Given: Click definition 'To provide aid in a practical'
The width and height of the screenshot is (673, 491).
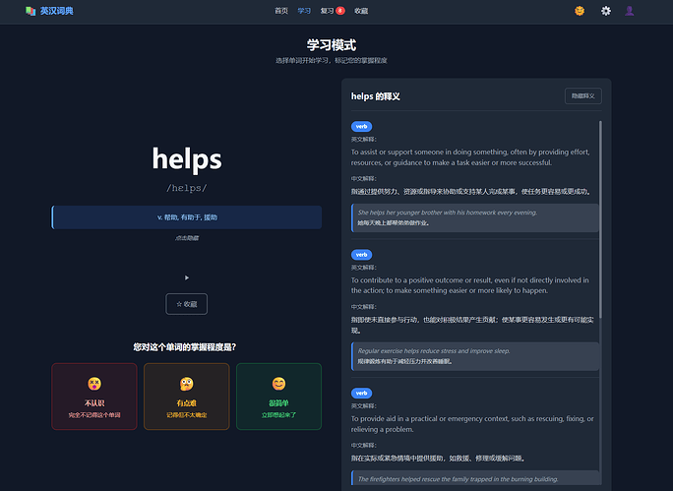Looking at the screenshot, I should [472, 424].
